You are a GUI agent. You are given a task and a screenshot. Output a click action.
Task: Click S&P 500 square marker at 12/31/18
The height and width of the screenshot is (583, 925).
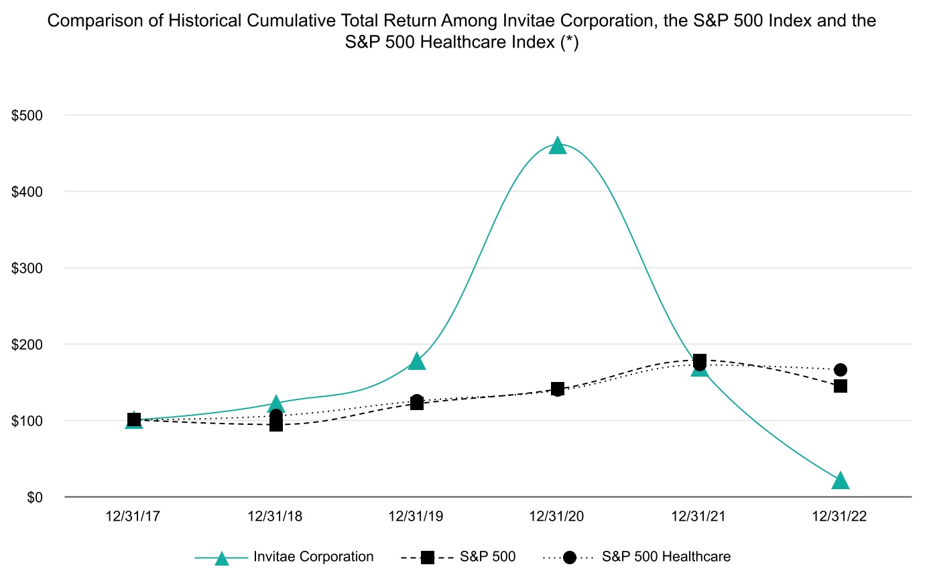click(x=275, y=425)
